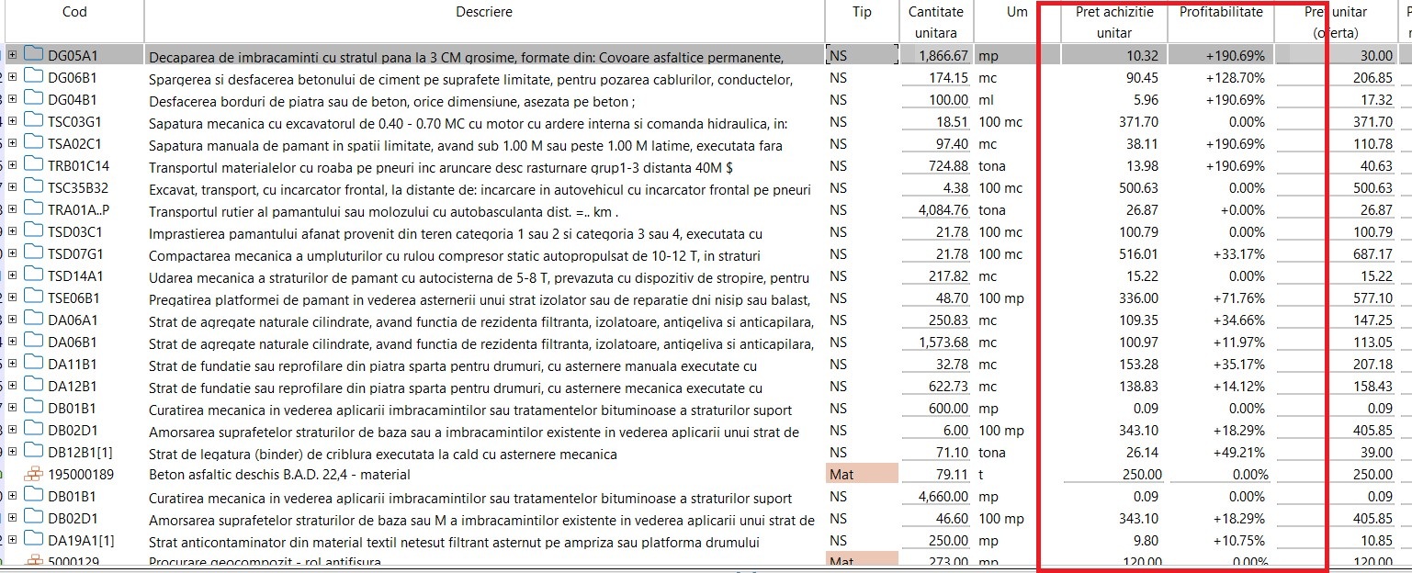Click the folder icon next to TSD07G1

[x=34, y=253]
